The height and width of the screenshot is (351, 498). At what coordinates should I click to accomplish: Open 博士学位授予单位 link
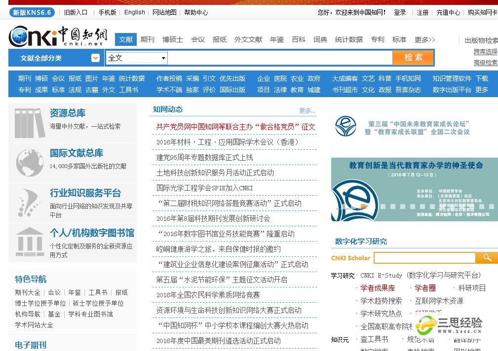40,303
